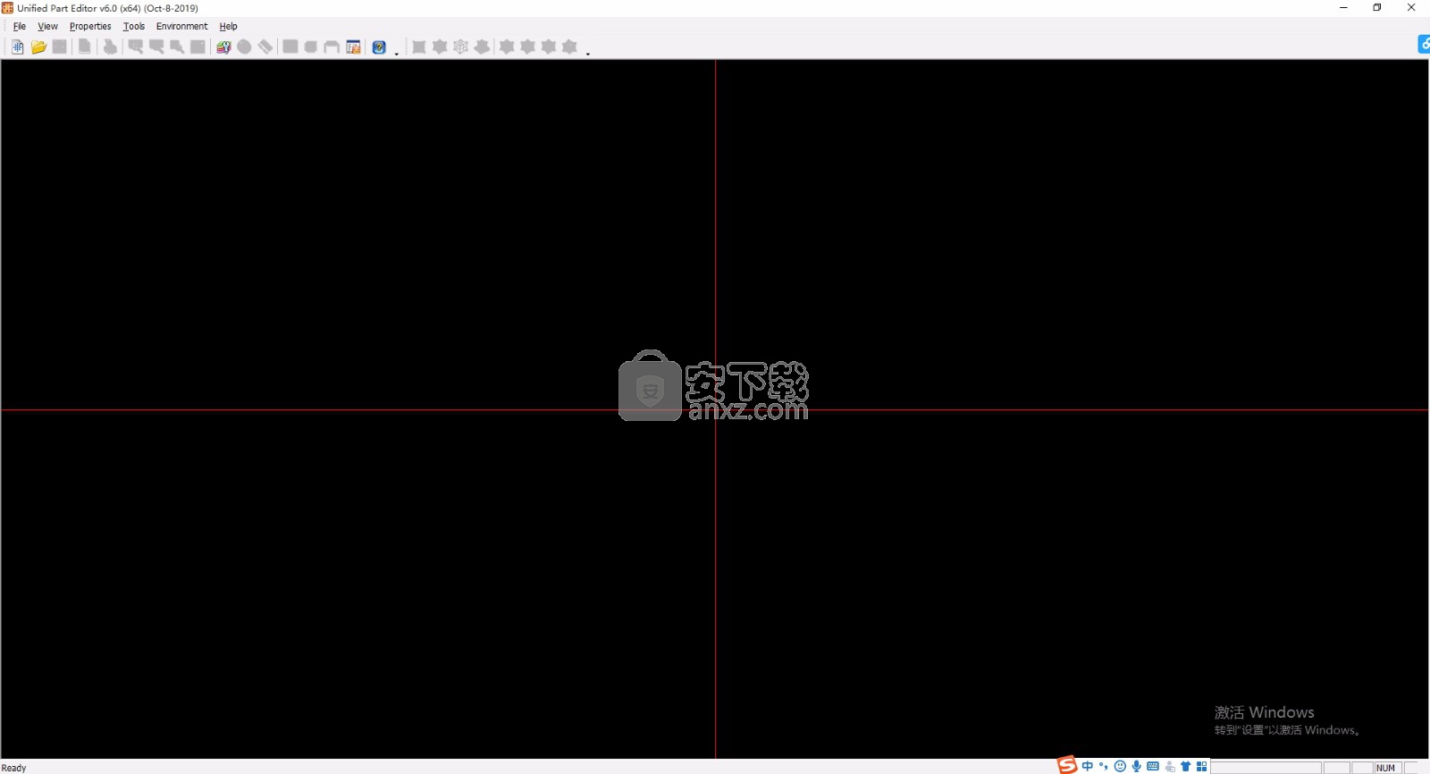Click blue side tab icon at right edge
1430x774 pixels.
pyautogui.click(x=1424, y=44)
